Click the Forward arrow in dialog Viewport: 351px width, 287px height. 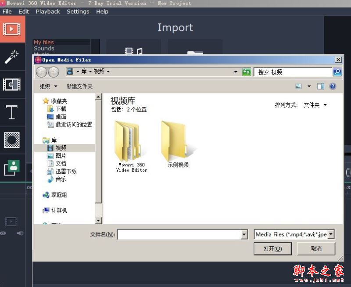(x=54, y=72)
